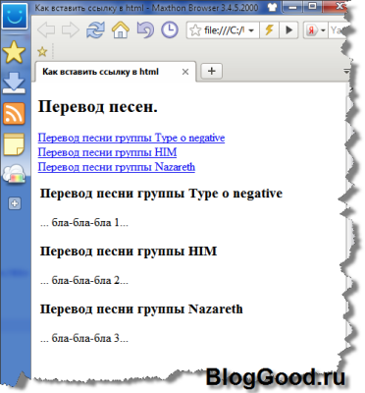This screenshot has height=393, width=365.
Task: Go forward to next page
Action: click(x=71, y=30)
